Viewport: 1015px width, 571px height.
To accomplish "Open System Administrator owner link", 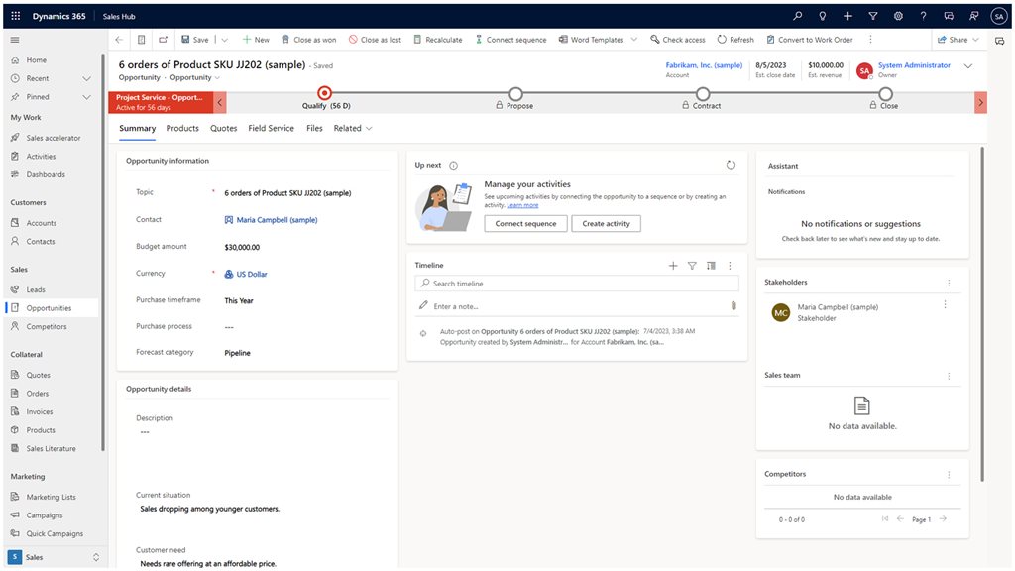I will point(914,65).
